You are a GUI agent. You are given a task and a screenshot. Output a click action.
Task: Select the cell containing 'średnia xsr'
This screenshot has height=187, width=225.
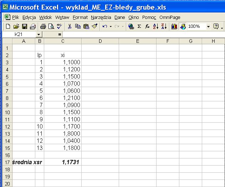tap(24, 162)
